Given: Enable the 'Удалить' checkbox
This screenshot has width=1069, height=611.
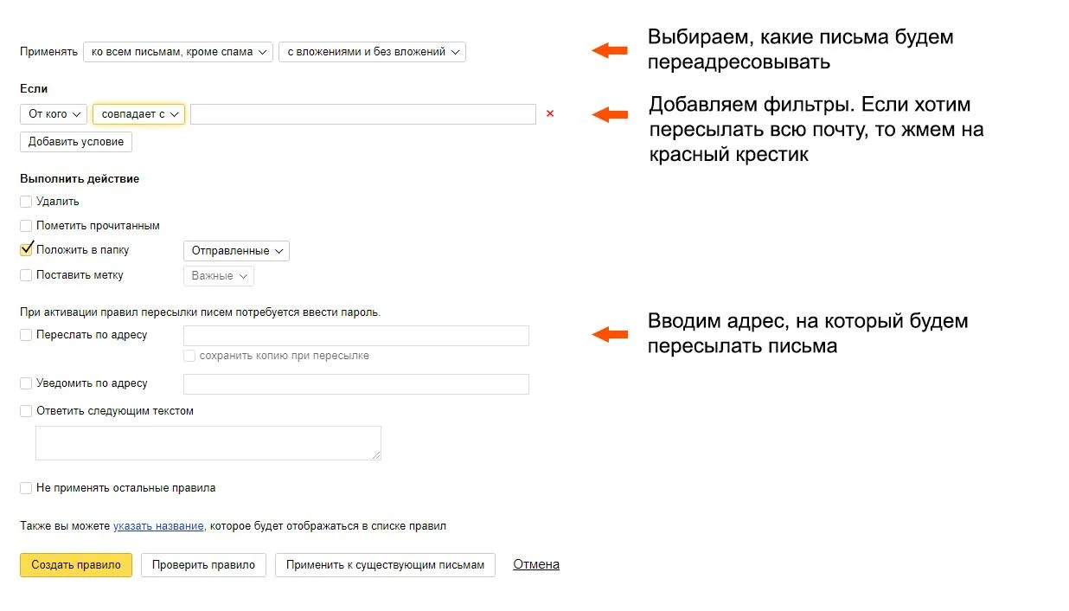Looking at the screenshot, I should [26, 202].
